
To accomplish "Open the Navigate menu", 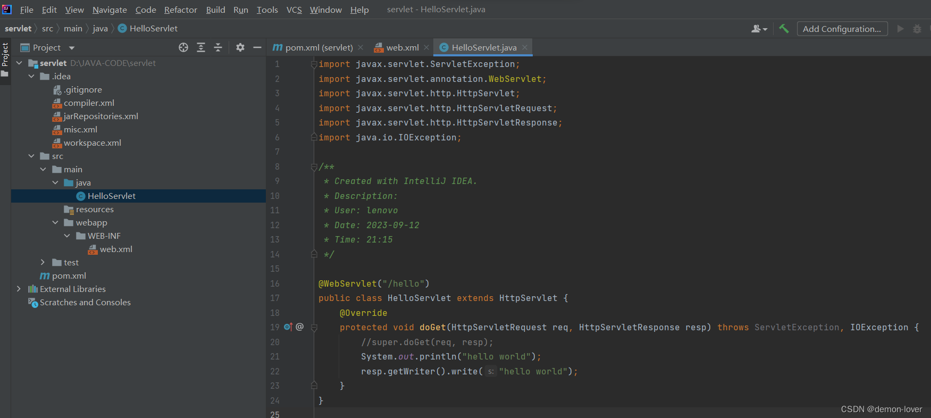I will 110,10.
